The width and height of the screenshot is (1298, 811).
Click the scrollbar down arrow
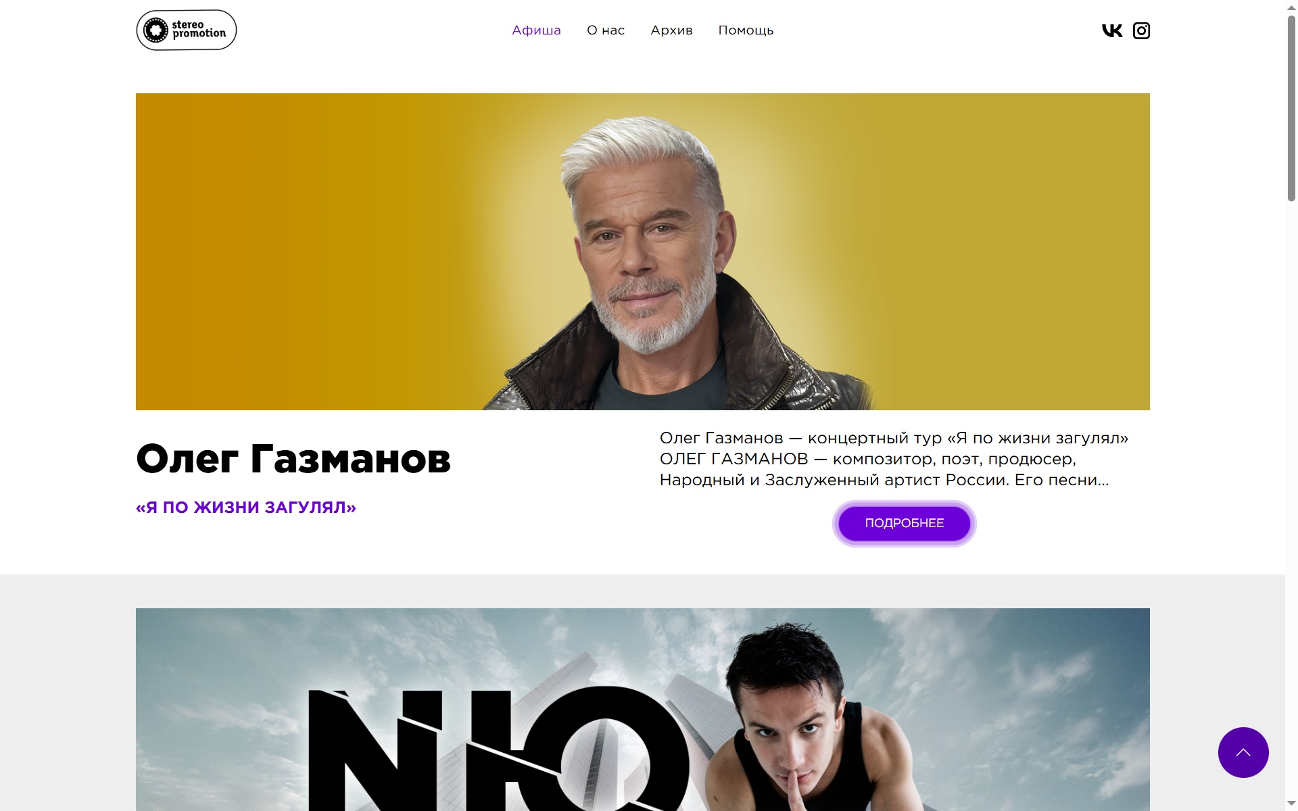pyautogui.click(x=1291, y=805)
